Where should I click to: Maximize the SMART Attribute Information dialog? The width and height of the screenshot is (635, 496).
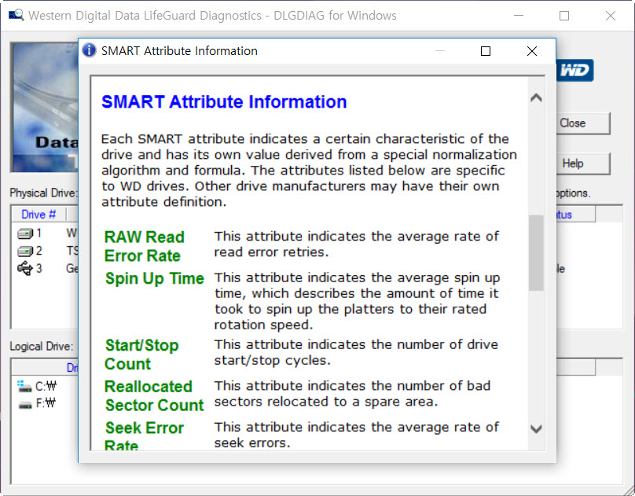(486, 51)
